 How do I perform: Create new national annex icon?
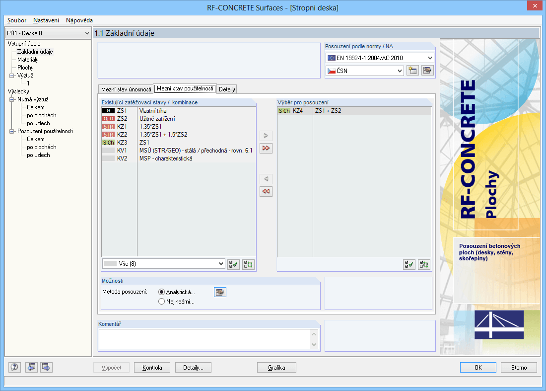click(x=412, y=71)
